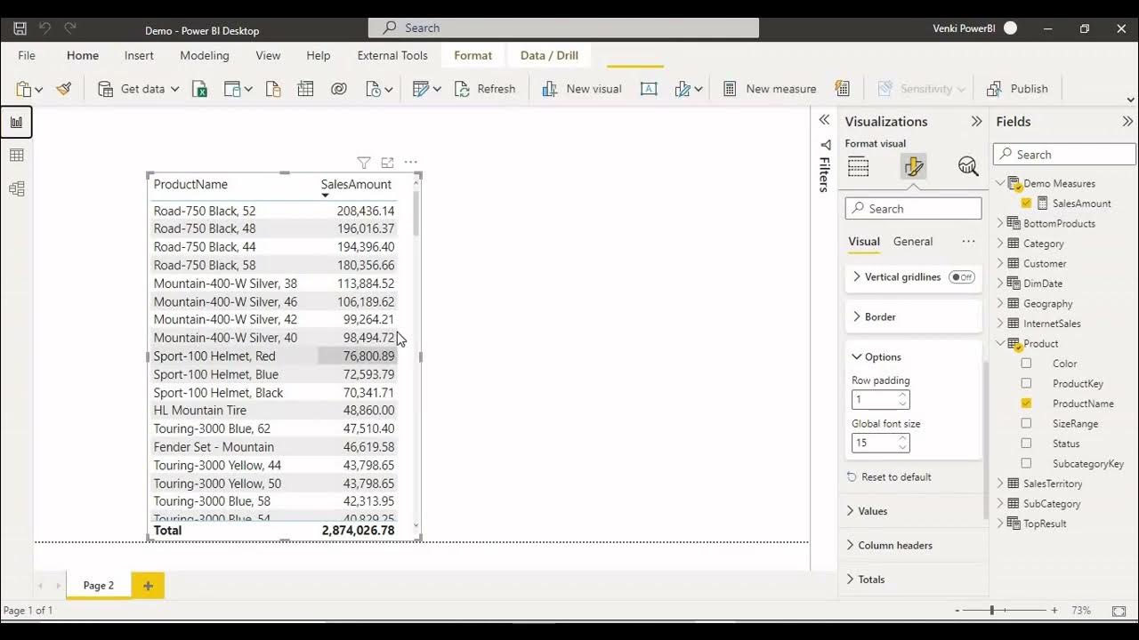Viewport: 1139px width, 640px height.
Task: Sort by SalesAmount column header
Action: click(x=356, y=185)
